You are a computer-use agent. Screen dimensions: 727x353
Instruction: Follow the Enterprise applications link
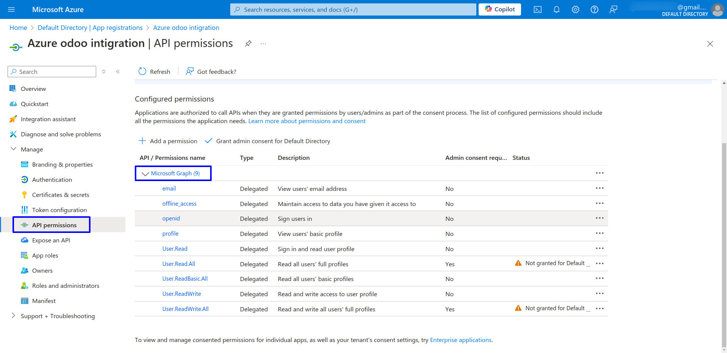(460, 340)
